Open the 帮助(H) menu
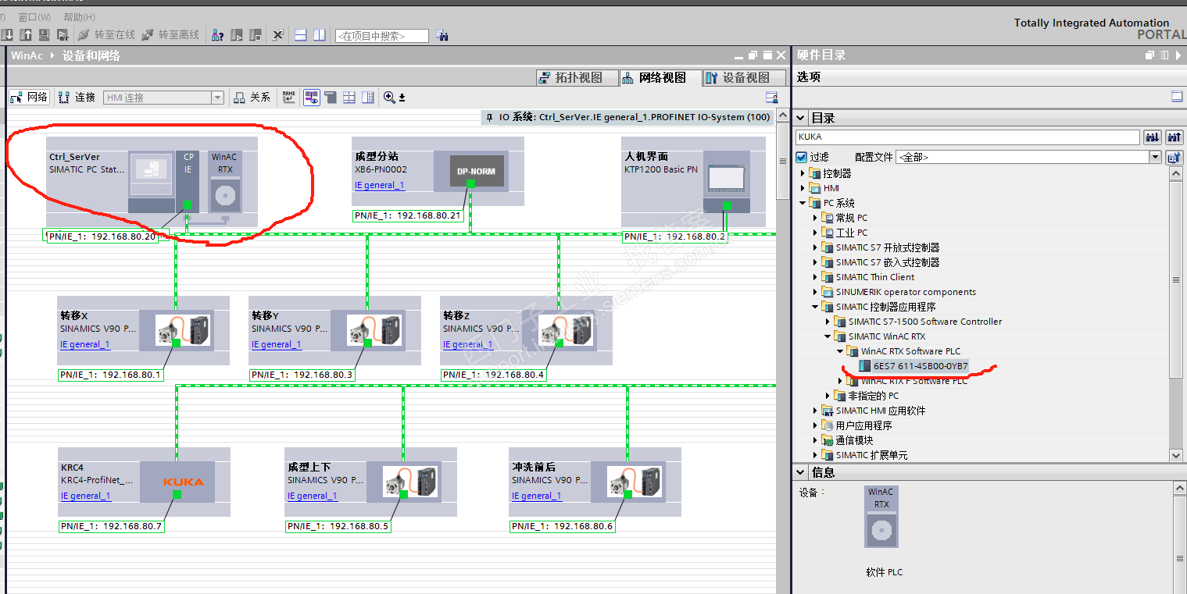 (x=80, y=17)
